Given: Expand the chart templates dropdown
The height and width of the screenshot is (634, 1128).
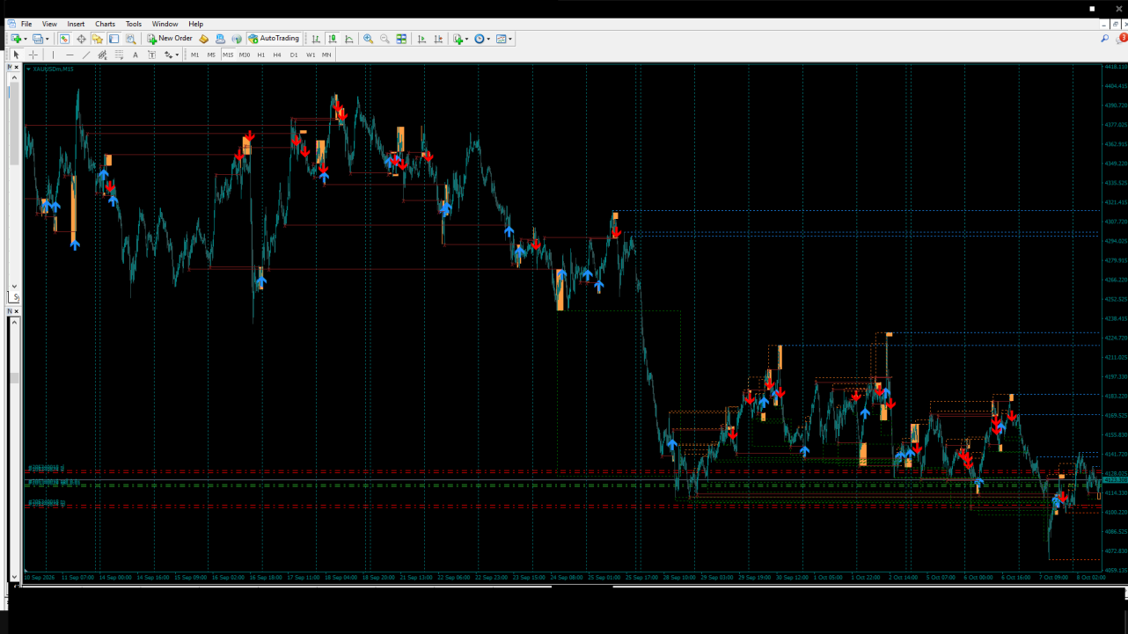Looking at the screenshot, I should 510,40.
